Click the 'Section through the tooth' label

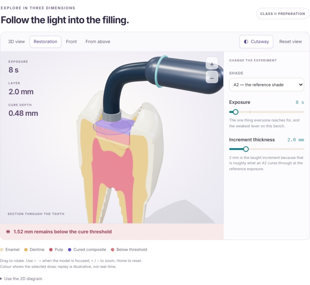tap(36, 214)
